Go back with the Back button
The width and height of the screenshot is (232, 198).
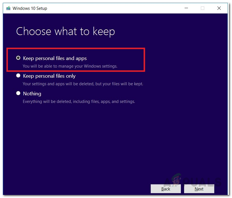pos(166,189)
